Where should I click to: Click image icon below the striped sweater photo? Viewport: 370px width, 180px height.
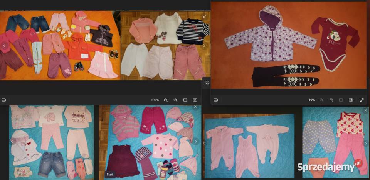[207, 83]
